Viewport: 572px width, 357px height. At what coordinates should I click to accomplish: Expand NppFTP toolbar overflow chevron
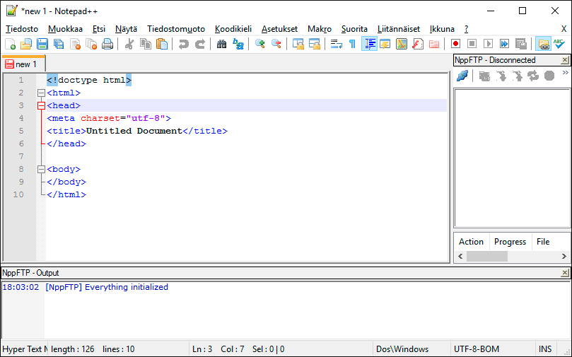point(566,73)
